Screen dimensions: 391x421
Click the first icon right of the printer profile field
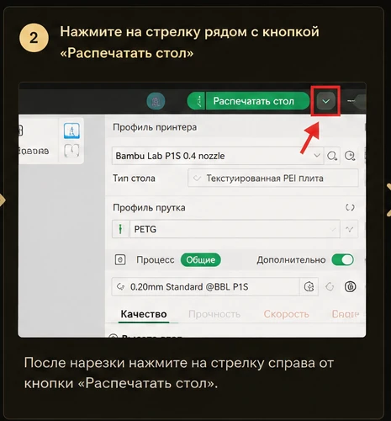(x=332, y=156)
